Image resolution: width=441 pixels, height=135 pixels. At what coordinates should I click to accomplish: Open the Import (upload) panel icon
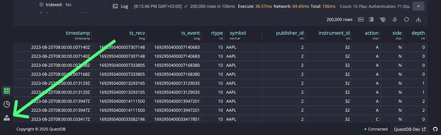tap(7, 118)
